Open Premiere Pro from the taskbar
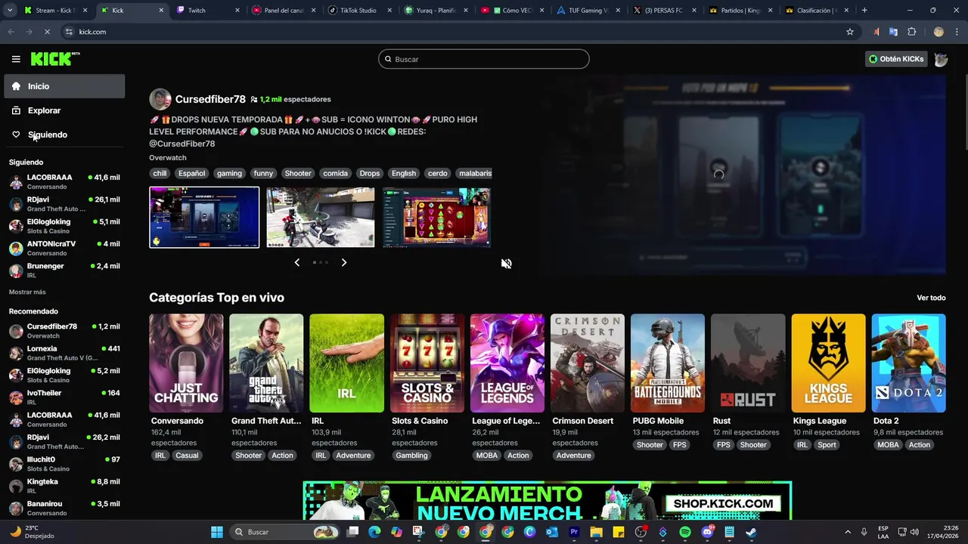 [x=574, y=532]
